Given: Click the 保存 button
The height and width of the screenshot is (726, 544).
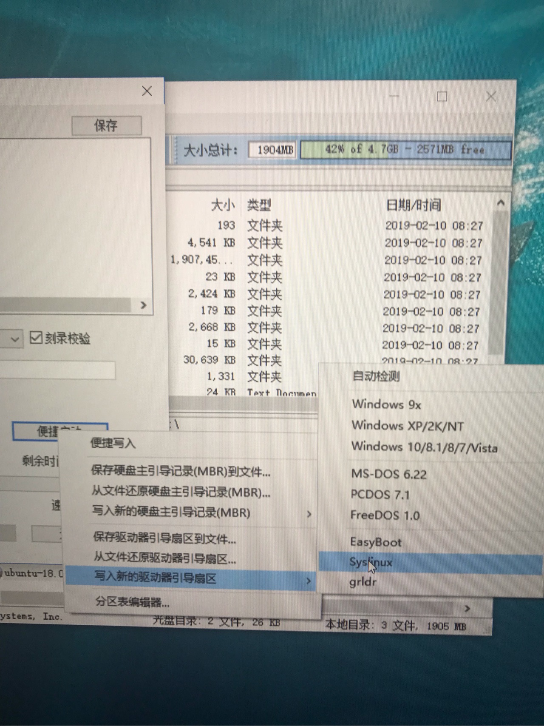Looking at the screenshot, I should pos(106,125).
